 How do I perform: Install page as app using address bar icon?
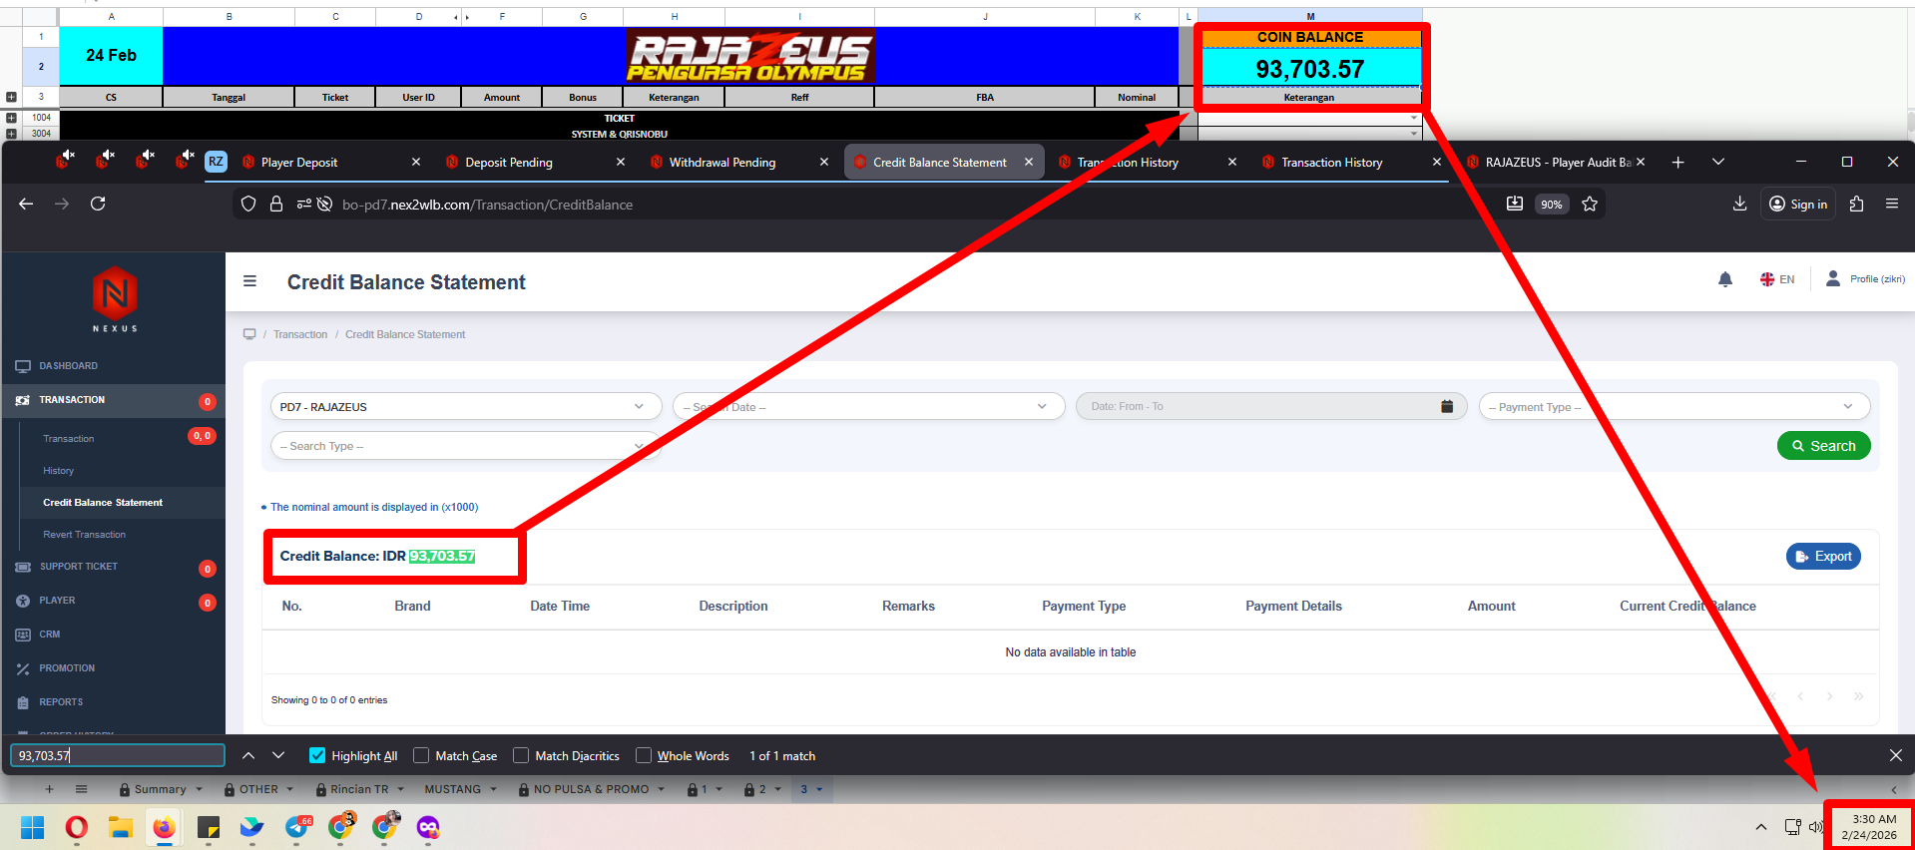[1515, 204]
